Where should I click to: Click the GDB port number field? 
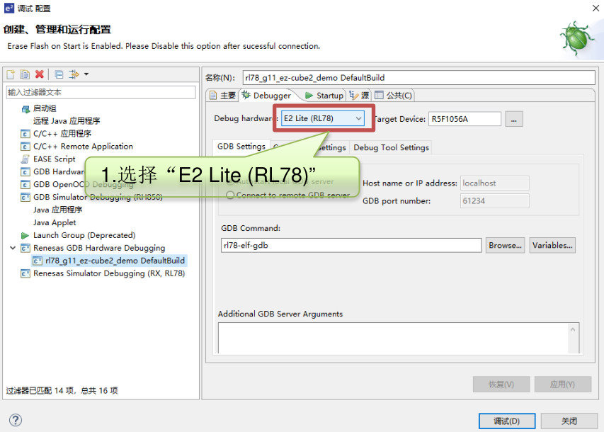(x=495, y=201)
